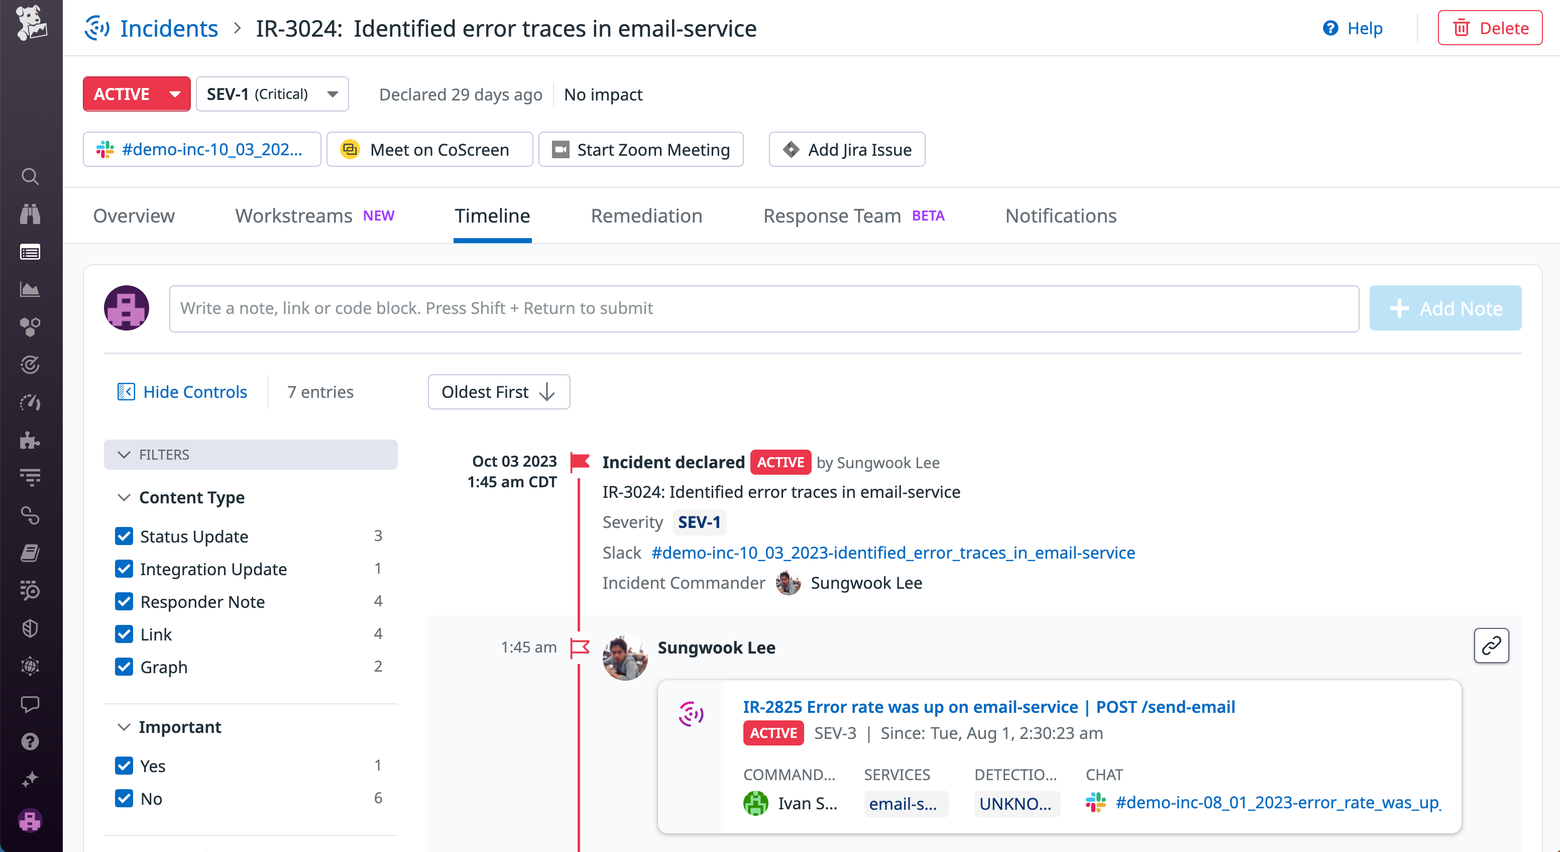Open the SEV-1 severity dropdown
Screen dimensions: 1560x852
point(272,94)
